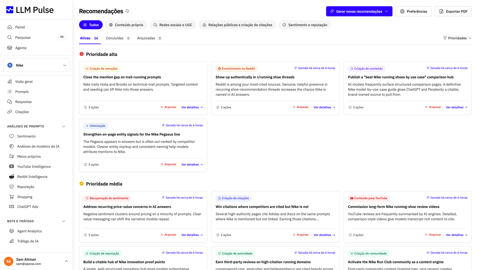This screenshot has height=270, width=478.
Task: Open the Prioridades filter dropdown
Action: pyautogui.click(x=457, y=38)
